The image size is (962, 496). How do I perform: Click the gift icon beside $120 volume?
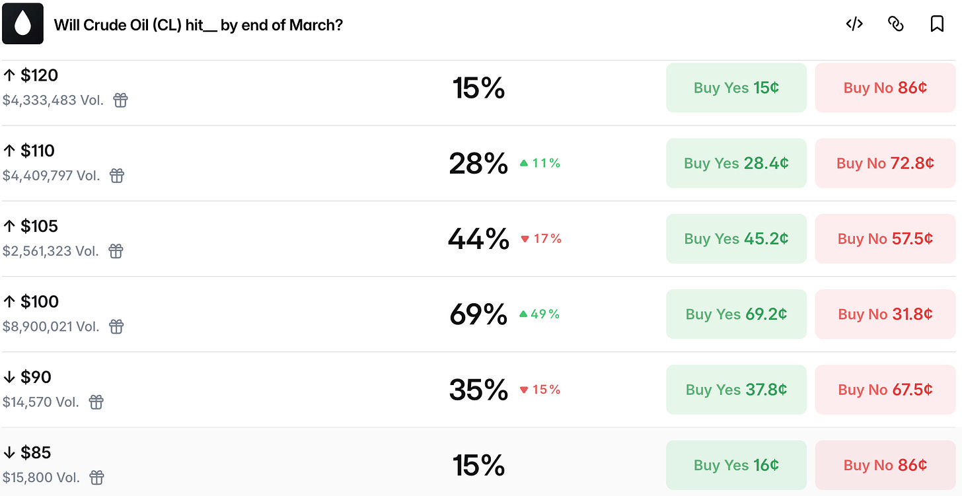[x=120, y=100]
